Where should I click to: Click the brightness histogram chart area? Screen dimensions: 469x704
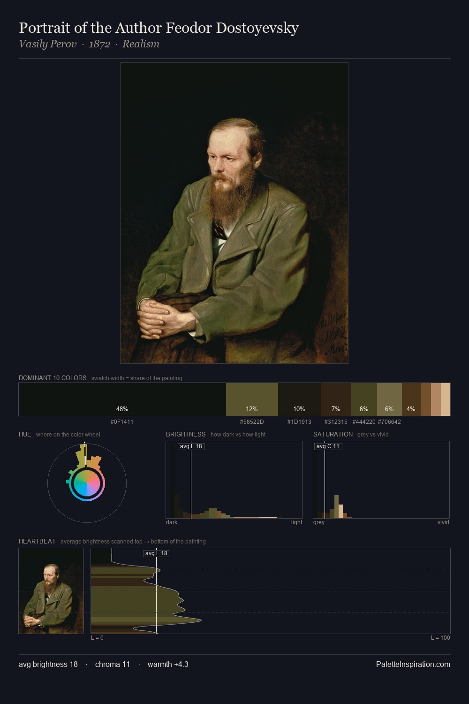234,480
